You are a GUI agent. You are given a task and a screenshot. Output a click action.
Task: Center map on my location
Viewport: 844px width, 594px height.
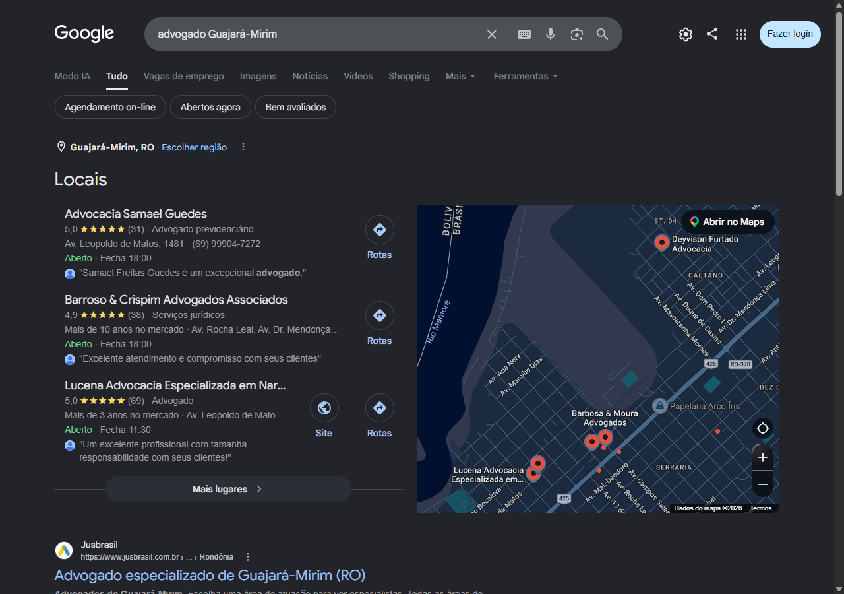[x=763, y=428]
